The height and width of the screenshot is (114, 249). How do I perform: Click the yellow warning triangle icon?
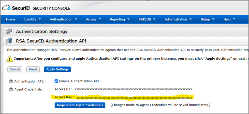click(x=10, y=59)
